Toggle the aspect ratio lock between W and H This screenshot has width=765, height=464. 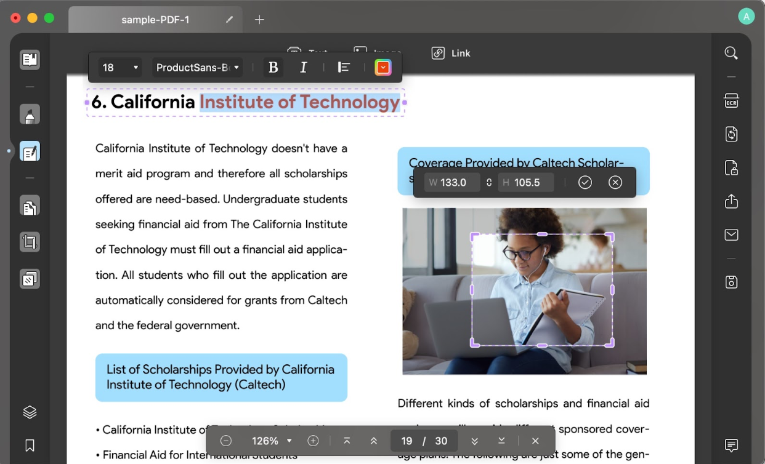489,183
